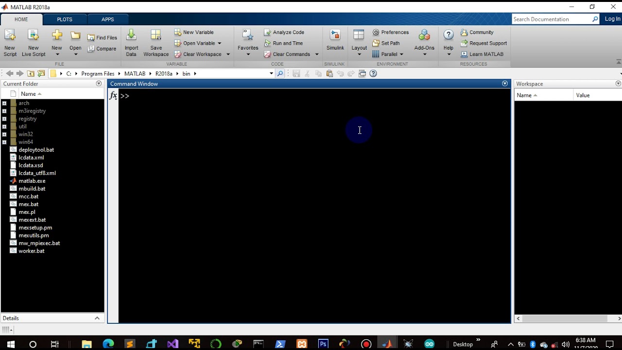
Task: Click Learn MATLAB
Action: pyautogui.click(x=482, y=54)
